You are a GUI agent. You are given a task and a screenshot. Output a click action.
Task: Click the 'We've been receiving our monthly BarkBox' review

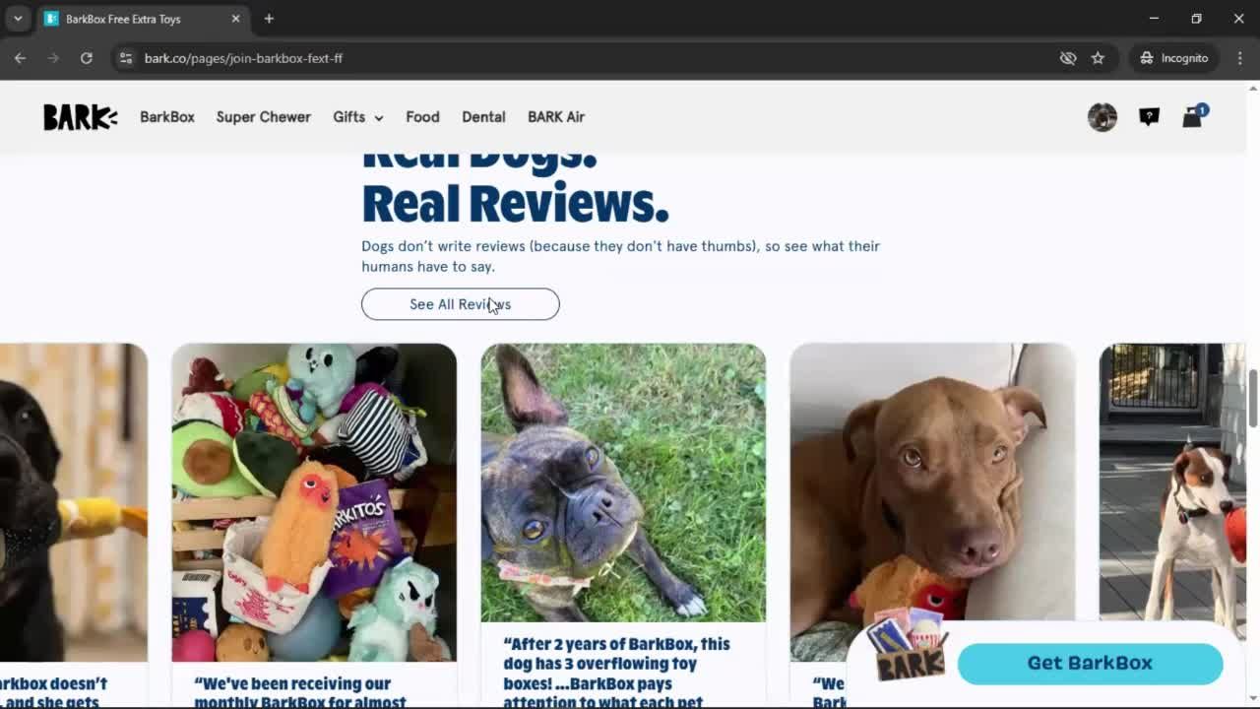(x=300, y=692)
